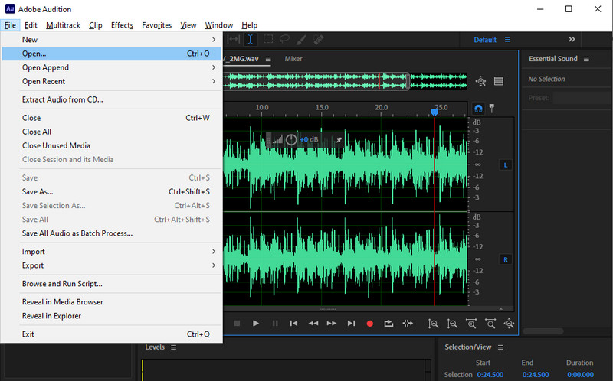
Task: Show hidden workspaces with double chevron
Action: point(572,39)
